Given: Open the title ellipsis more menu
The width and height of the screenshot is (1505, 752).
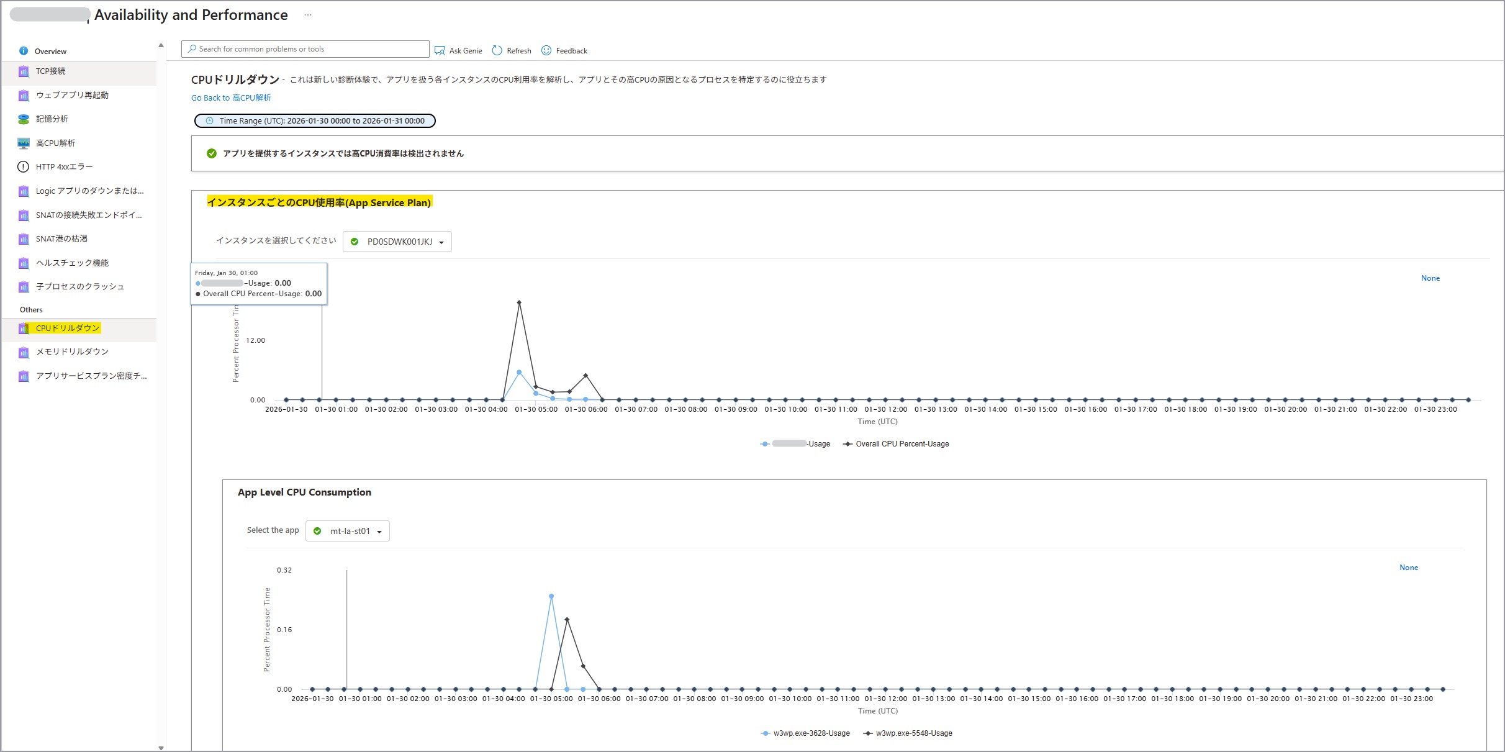Looking at the screenshot, I should click(x=308, y=15).
